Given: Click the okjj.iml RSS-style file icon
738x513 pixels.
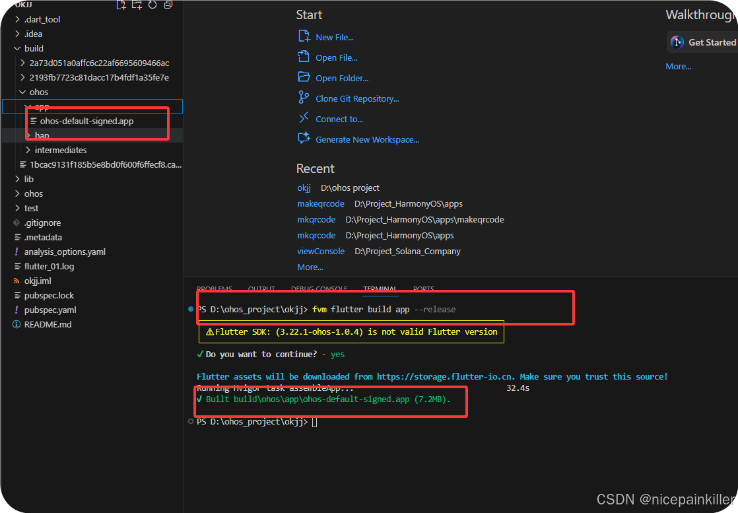Looking at the screenshot, I should [x=17, y=281].
